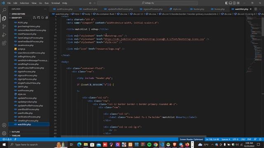The height and width of the screenshot is (148, 264).
Task: Open the Selection menu
Action: tap(24, 3)
